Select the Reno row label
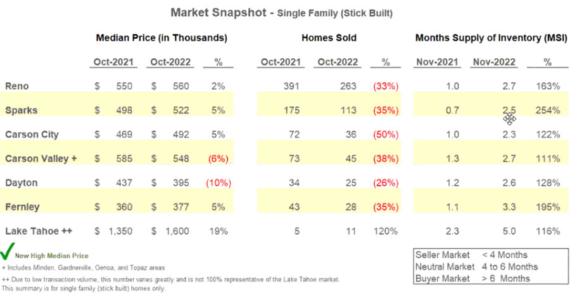The width and height of the screenshot is (570, 294). pyautogui.click(x=16, y=86)
